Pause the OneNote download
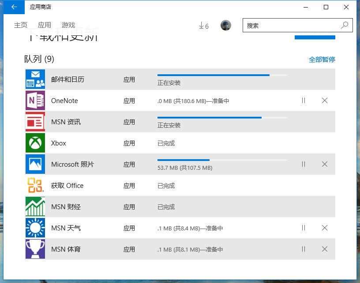Viewport: 360px width, 283px height. click(304, 100)
